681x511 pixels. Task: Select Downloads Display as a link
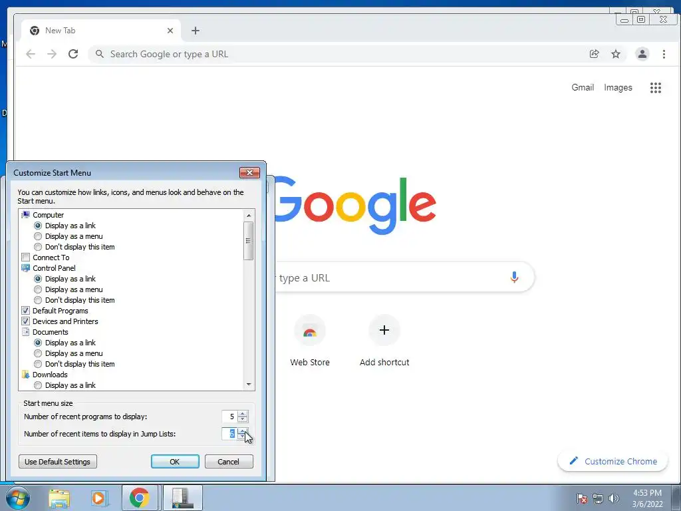[38, 385]
